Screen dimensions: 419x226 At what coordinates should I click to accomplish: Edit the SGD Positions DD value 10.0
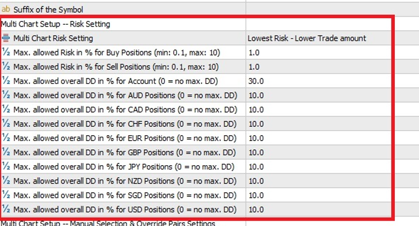(x=256, y=195)
